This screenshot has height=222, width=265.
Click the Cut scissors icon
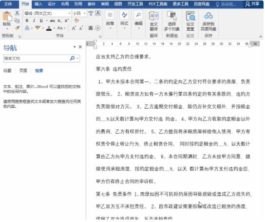pyautogui.click(x=17, y=13)
